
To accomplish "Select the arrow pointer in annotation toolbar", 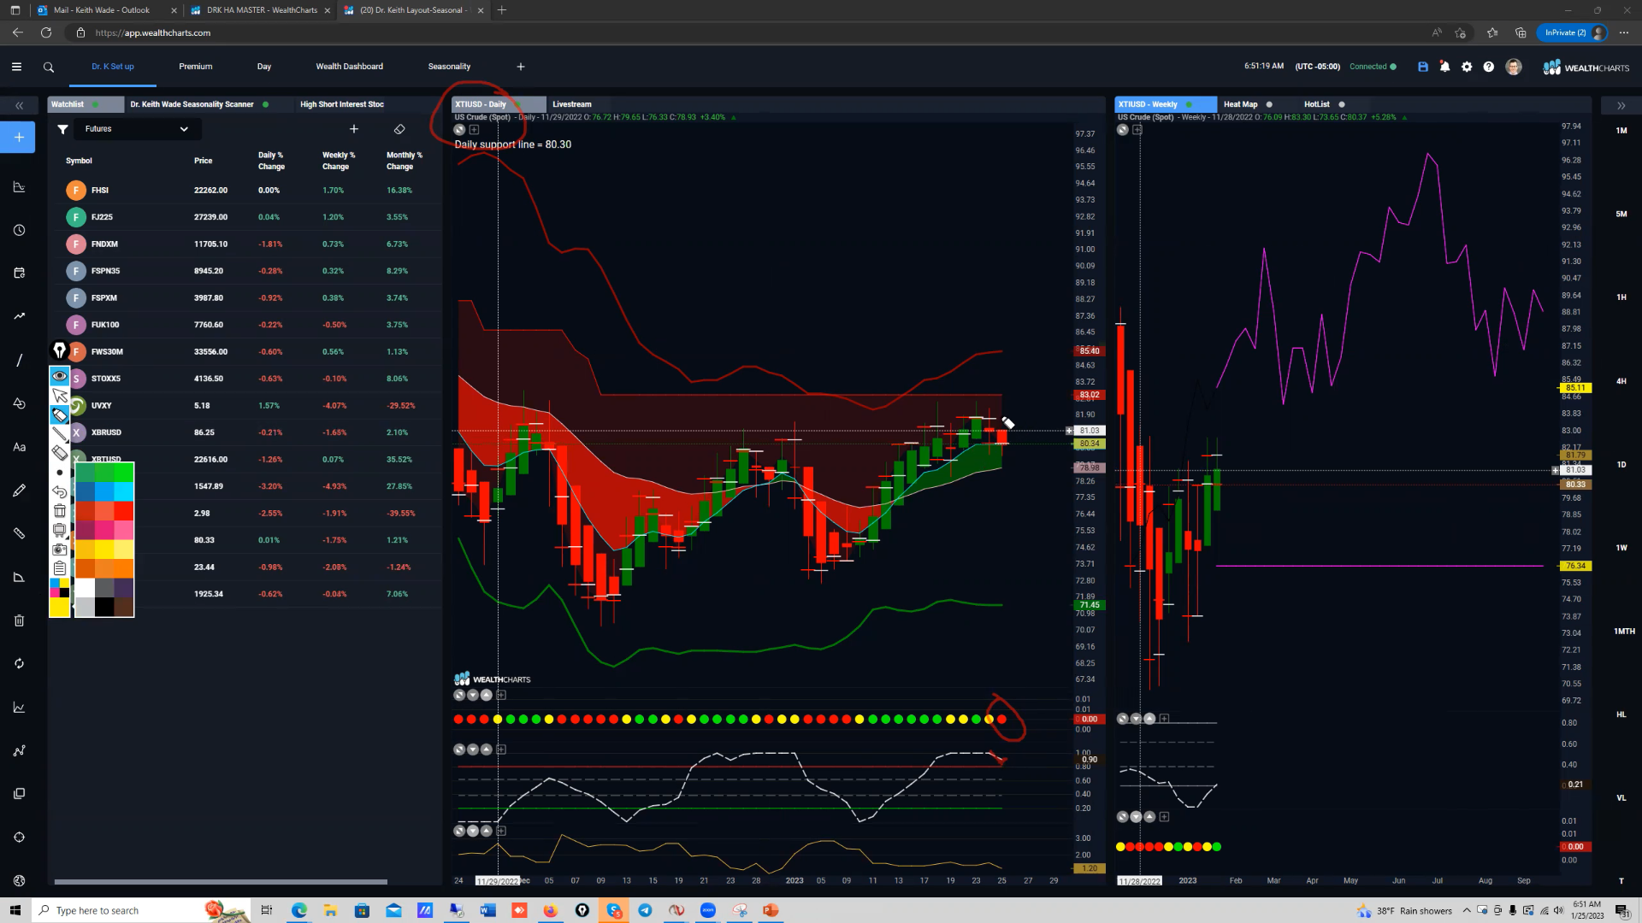I will point(60,396).
